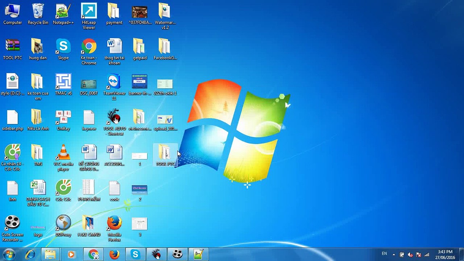464x261 pixels.
Task: Open the Windows Start menu
Action: [x=9, y=254]
